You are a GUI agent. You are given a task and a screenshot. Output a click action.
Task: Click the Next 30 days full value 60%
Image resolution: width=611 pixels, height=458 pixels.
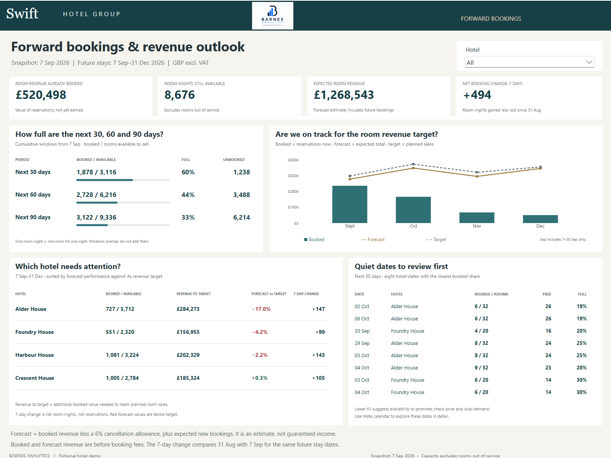point(188,172)
